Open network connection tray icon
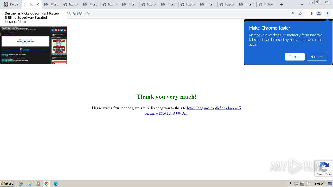 coord(302,184)
